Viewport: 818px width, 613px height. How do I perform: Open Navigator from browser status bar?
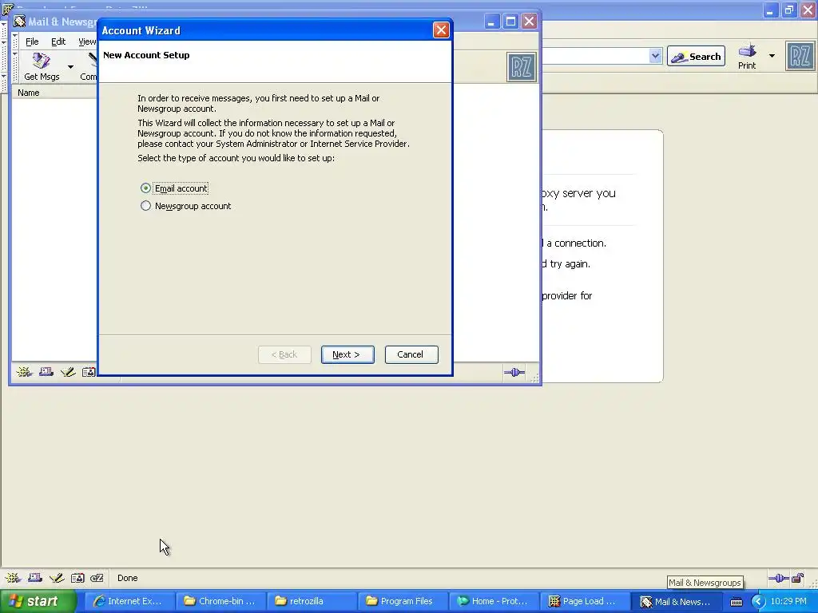click(x=13, y=578)
